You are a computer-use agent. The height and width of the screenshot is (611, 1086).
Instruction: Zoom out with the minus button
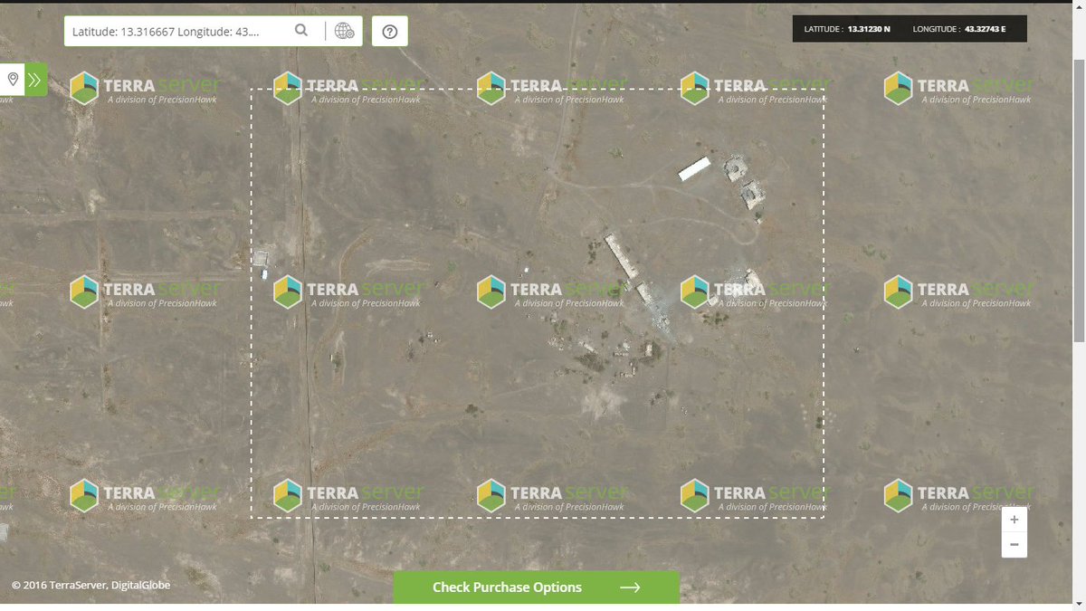[x=1014, y=545]
